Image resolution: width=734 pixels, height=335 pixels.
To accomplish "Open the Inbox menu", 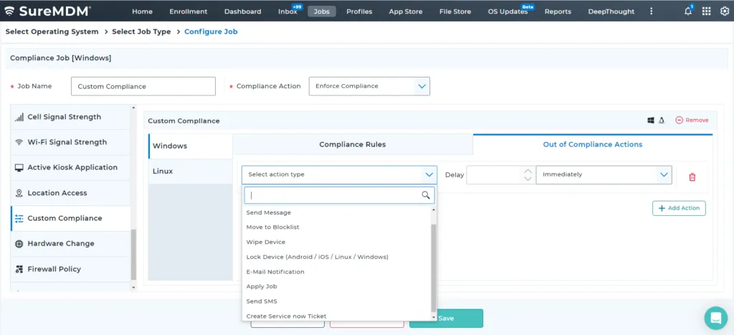I will pos(287,11).
